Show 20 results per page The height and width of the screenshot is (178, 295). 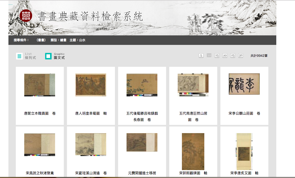[x=225, y=55]
